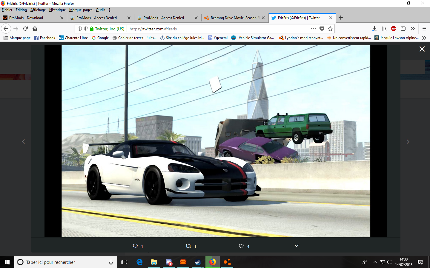
Task: Open the #general bookmark
Action: (218, 38)
